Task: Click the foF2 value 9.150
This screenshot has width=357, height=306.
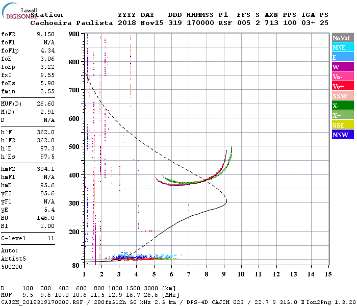Action: 45,34
